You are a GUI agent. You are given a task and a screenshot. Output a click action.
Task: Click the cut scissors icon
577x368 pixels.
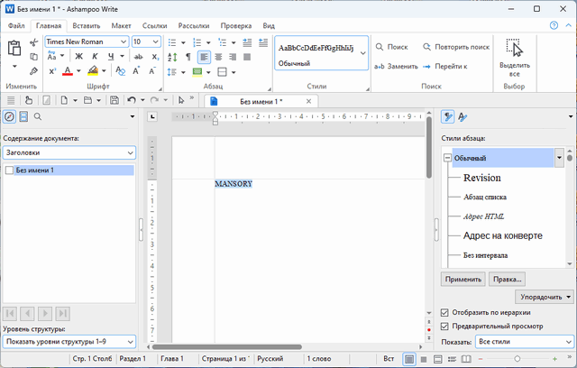(33, 41)
